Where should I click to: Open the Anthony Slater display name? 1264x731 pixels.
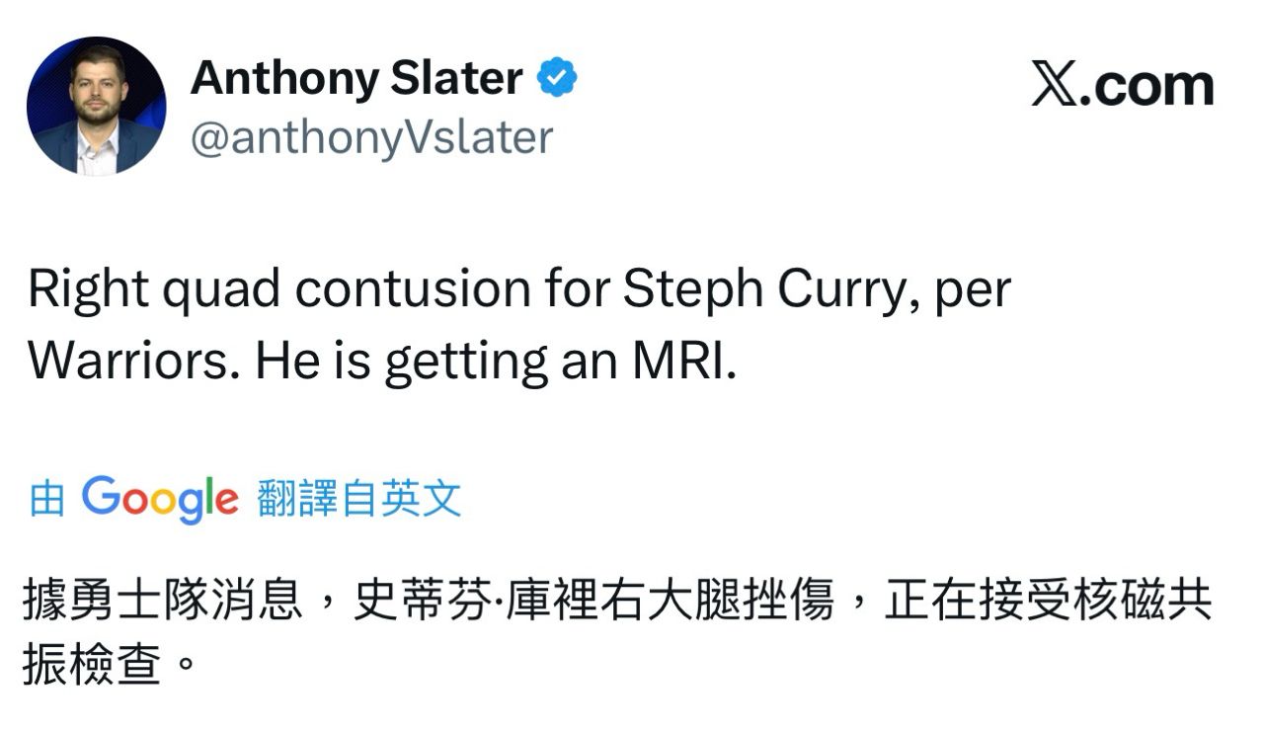click(x=355, y=79)
